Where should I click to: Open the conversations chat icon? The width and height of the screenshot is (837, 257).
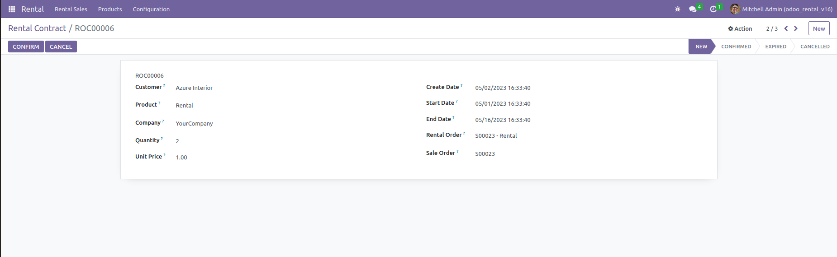pyautogui.click(x=693, y=9)
